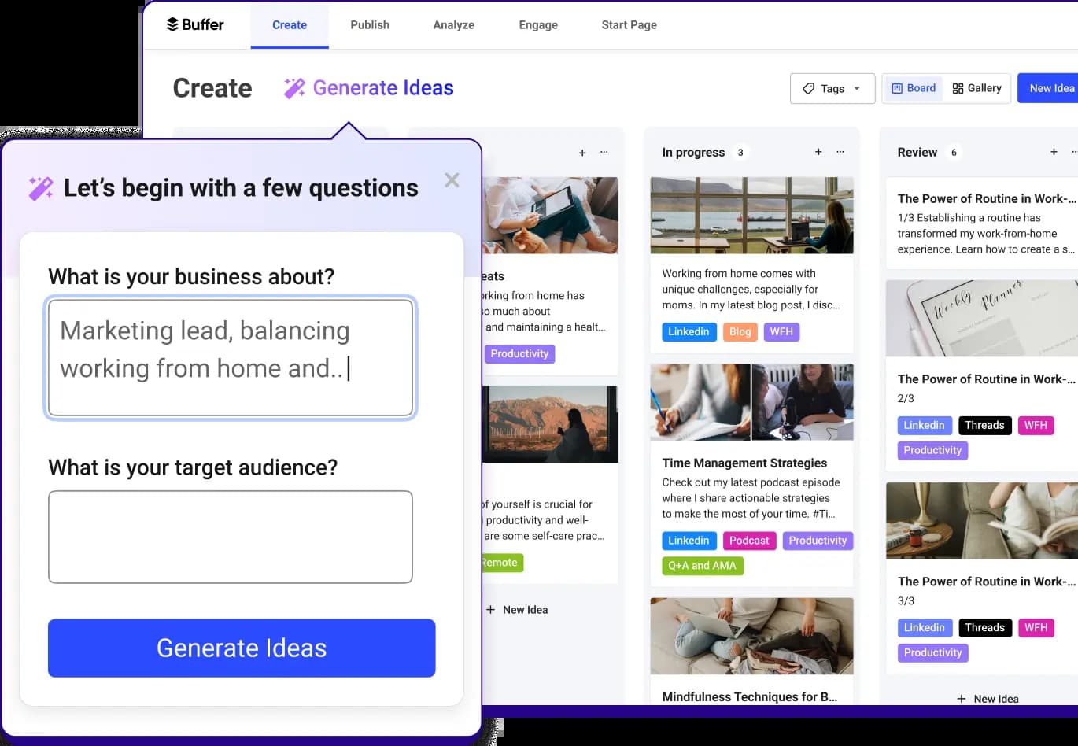Click the business description text field
This screenshot has height=746, width=1078.
click(x=231, y=357)
